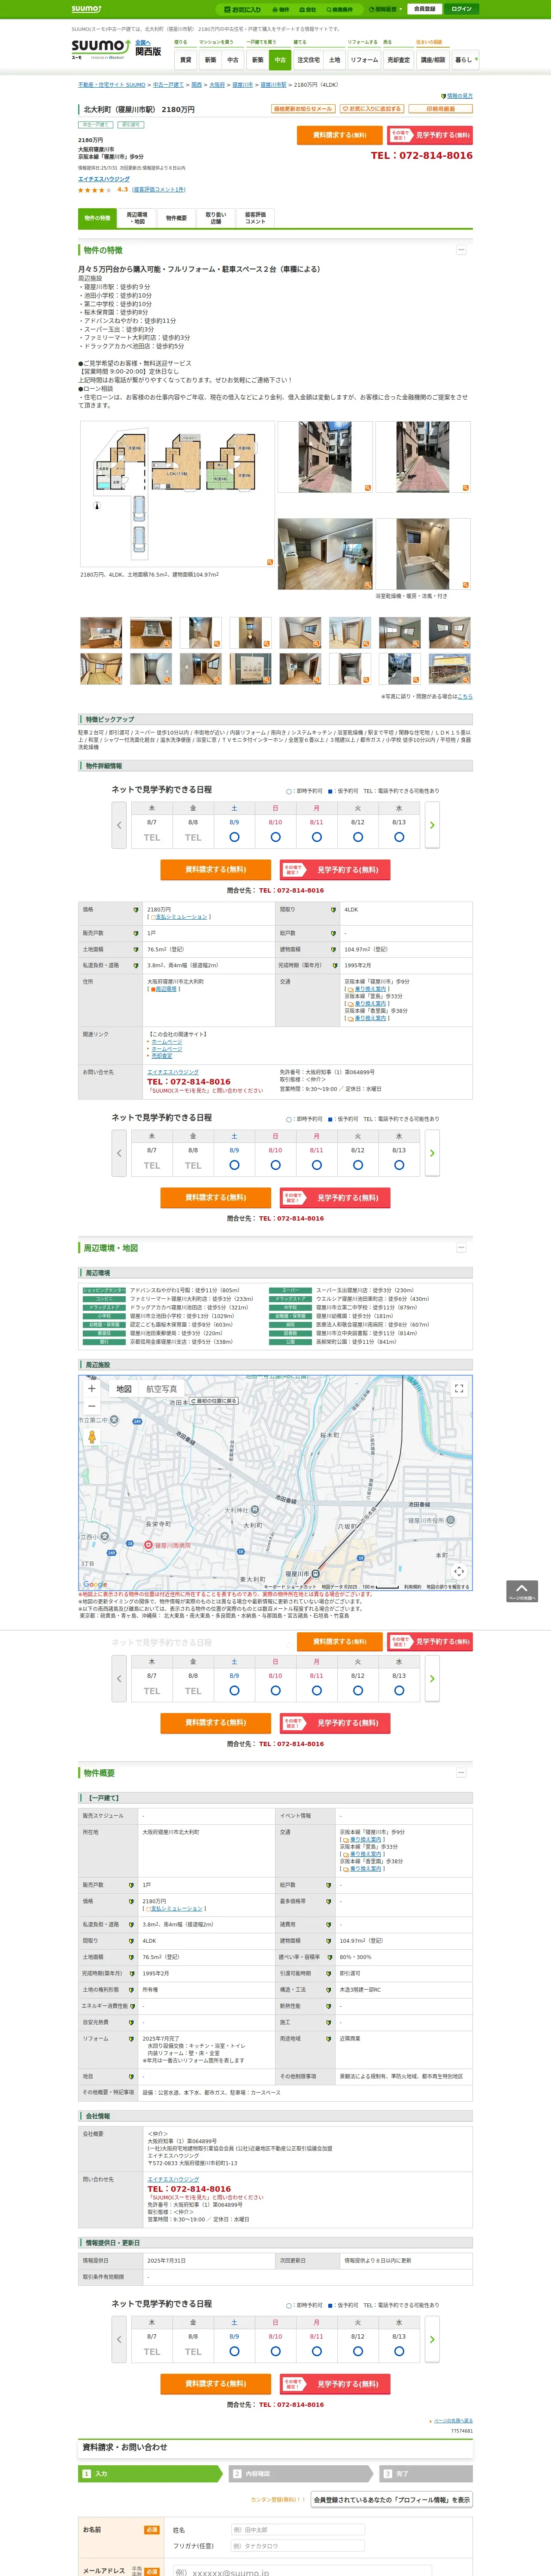Open the living room interior photo
The height and width of the screenshot is (2576, 551).
[x=325, y=554]
